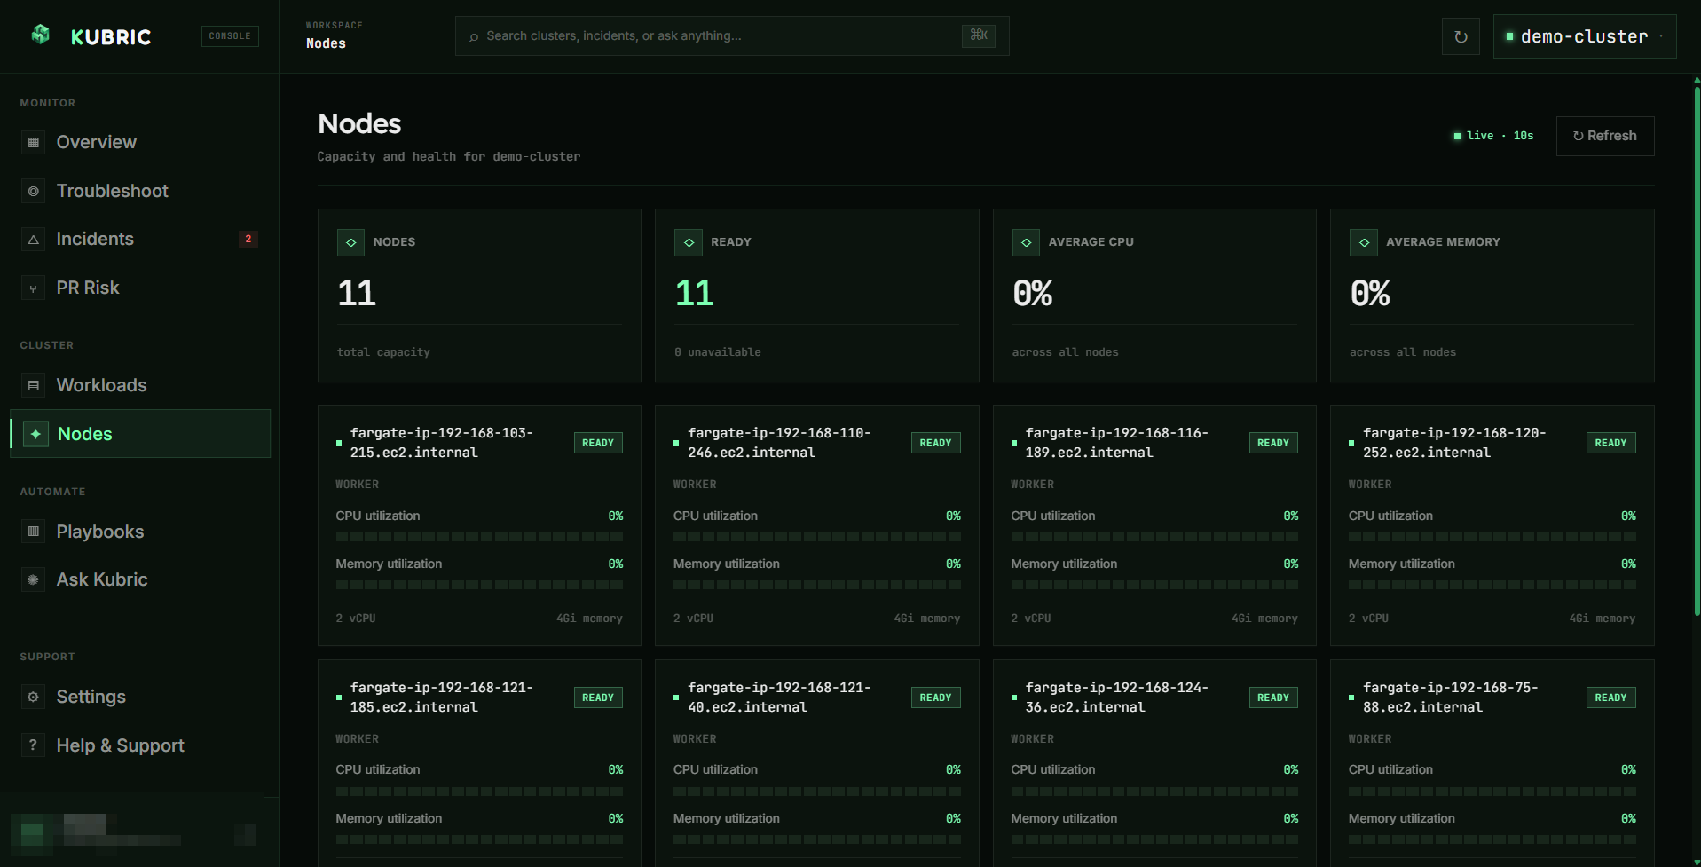Image resolution: width=1701 pixels, height=867 pixels.
Task: Click the 'total capacity' text
Action: (383, 352)
